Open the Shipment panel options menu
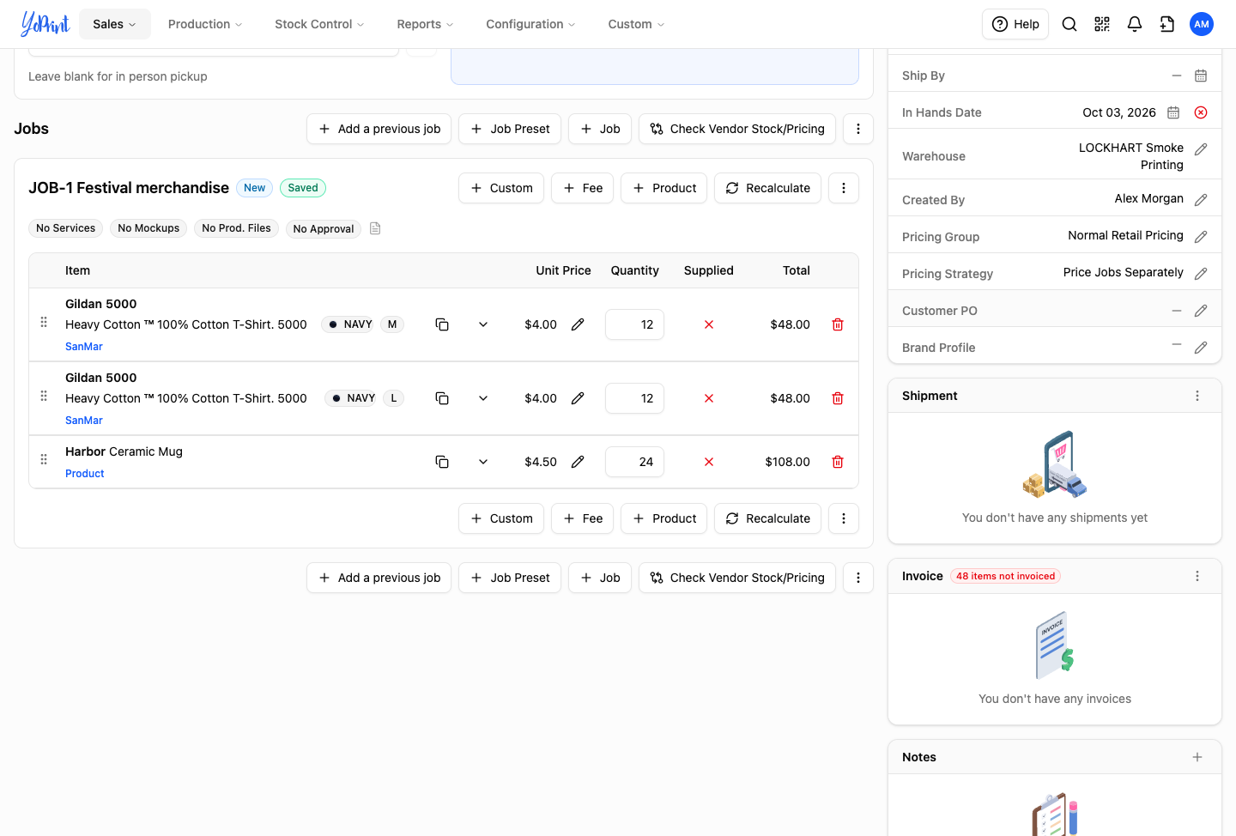Screen dimensions: 1236x836 [x=1197, y=396]
